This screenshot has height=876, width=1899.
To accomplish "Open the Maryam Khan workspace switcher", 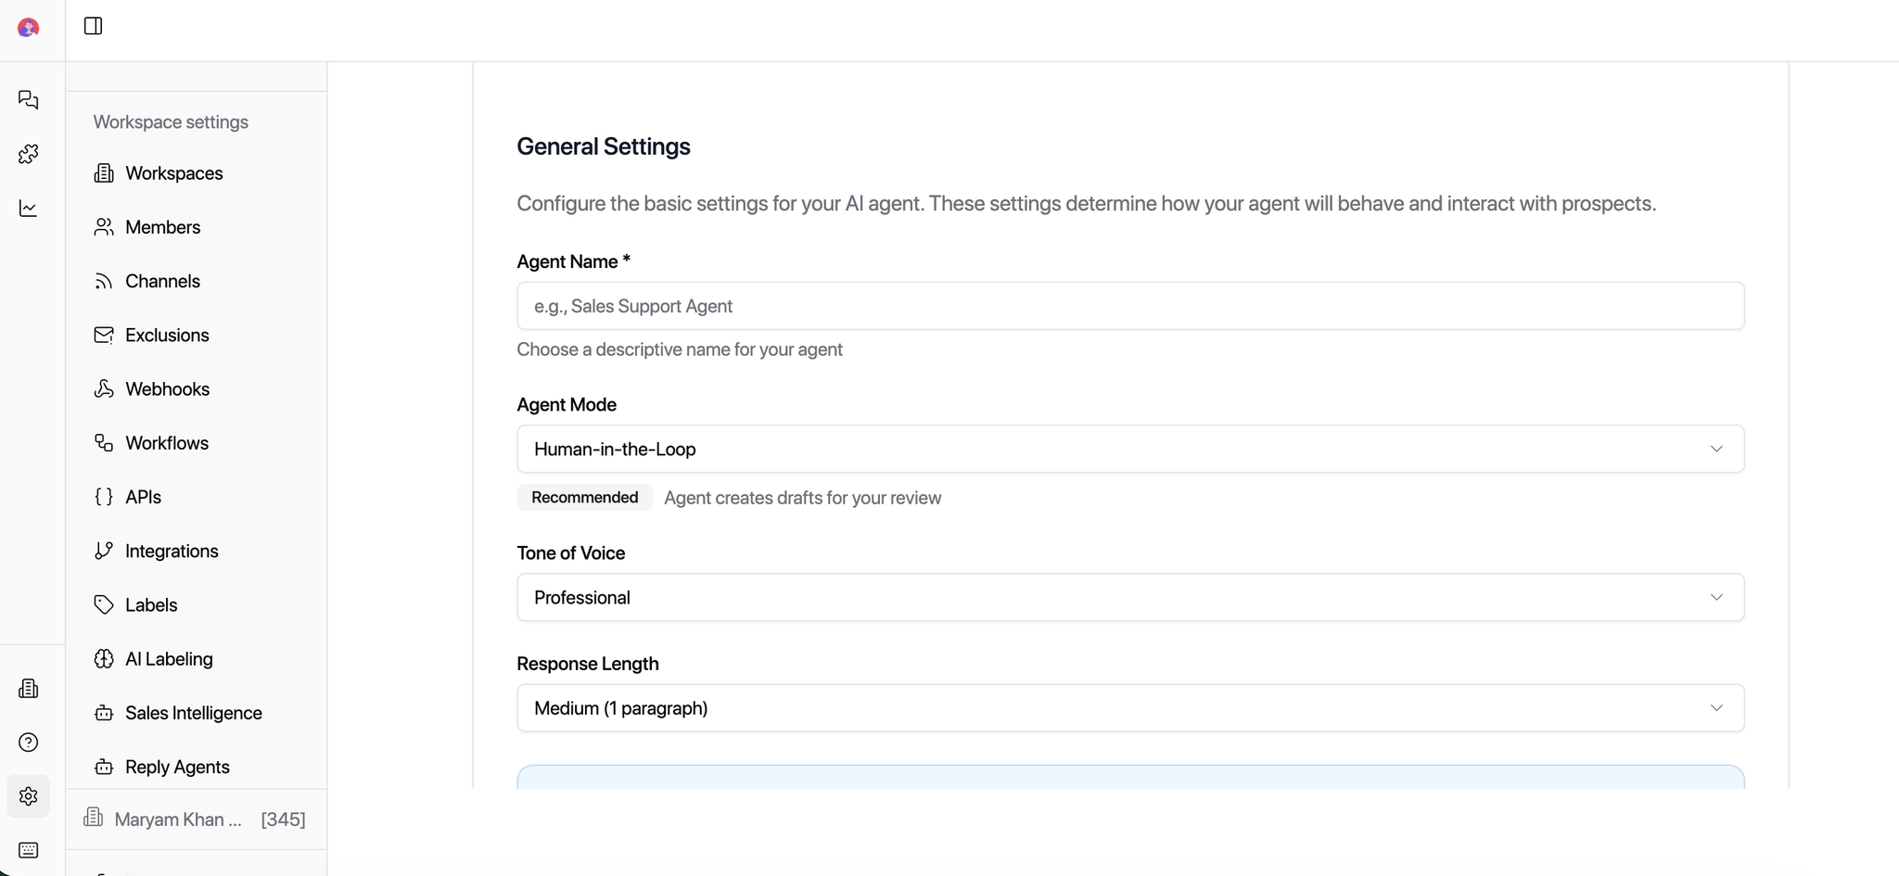I will [196, 819].
